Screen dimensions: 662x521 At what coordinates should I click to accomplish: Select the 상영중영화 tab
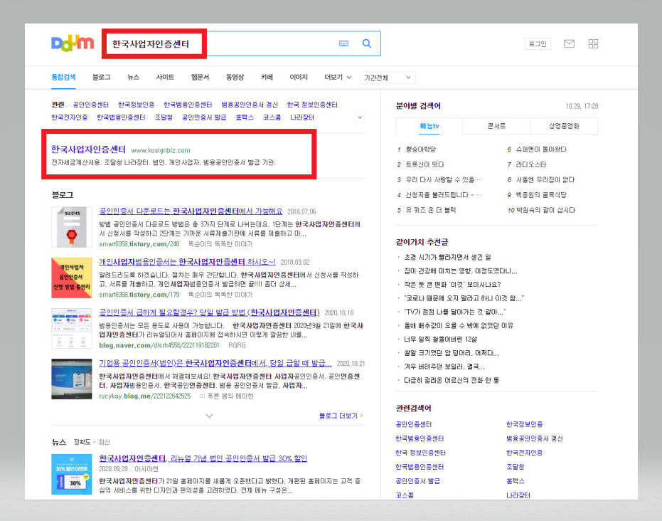[x=564, y=126]
